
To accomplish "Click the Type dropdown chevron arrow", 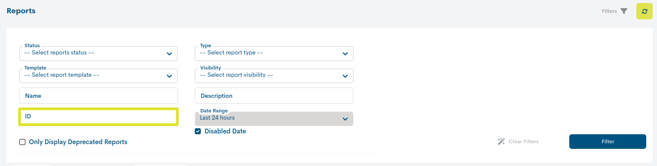I will [x=345, y=54].
